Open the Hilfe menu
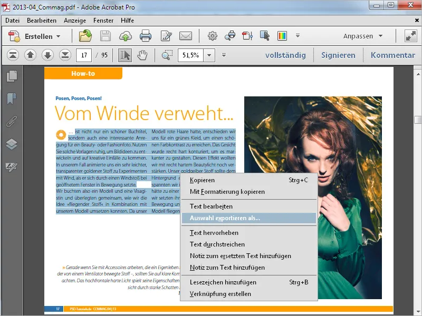 pyautogui.click(x=127, y=21)
